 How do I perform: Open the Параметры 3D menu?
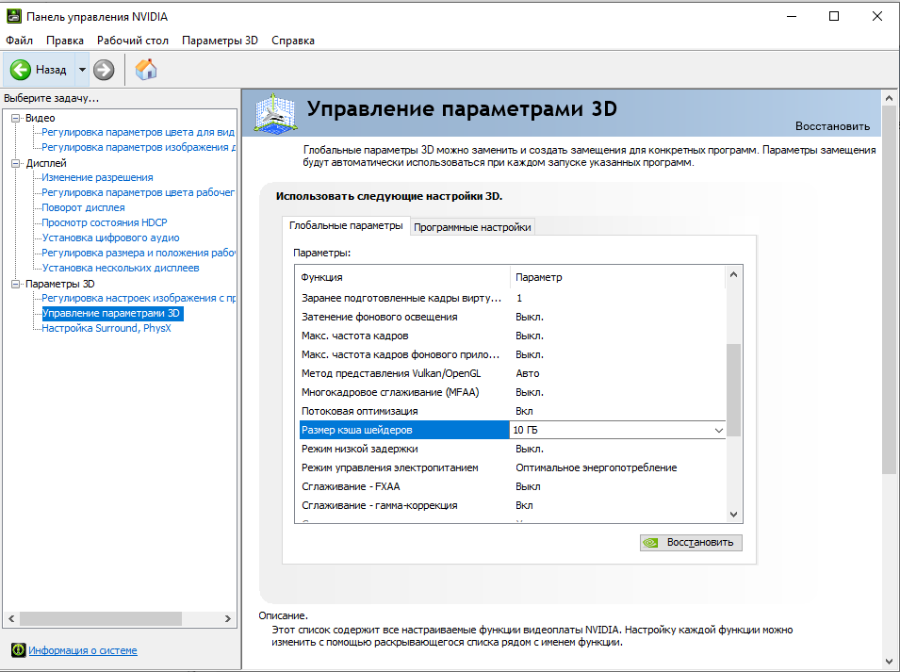click(220, 41)
